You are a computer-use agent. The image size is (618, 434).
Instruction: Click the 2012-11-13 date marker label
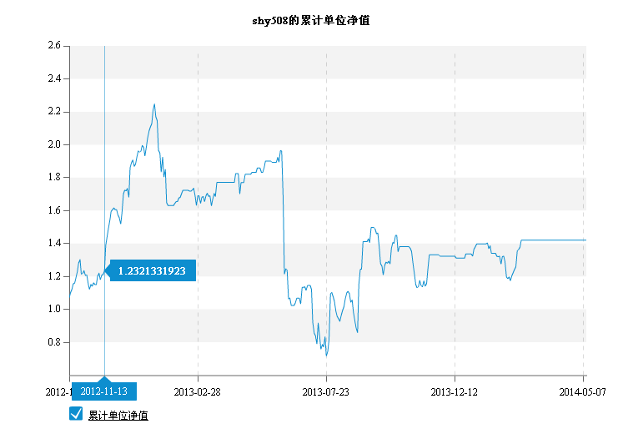104,391
